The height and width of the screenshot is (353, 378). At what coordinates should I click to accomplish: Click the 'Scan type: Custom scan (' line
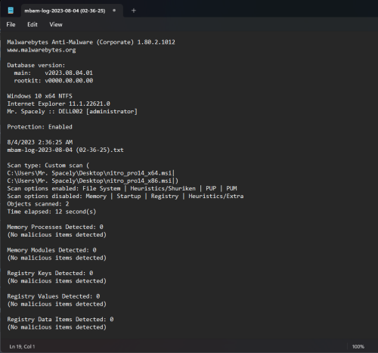(48, 166)
